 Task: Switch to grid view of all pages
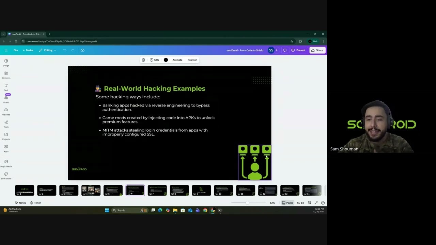click(x=309, y=203)
